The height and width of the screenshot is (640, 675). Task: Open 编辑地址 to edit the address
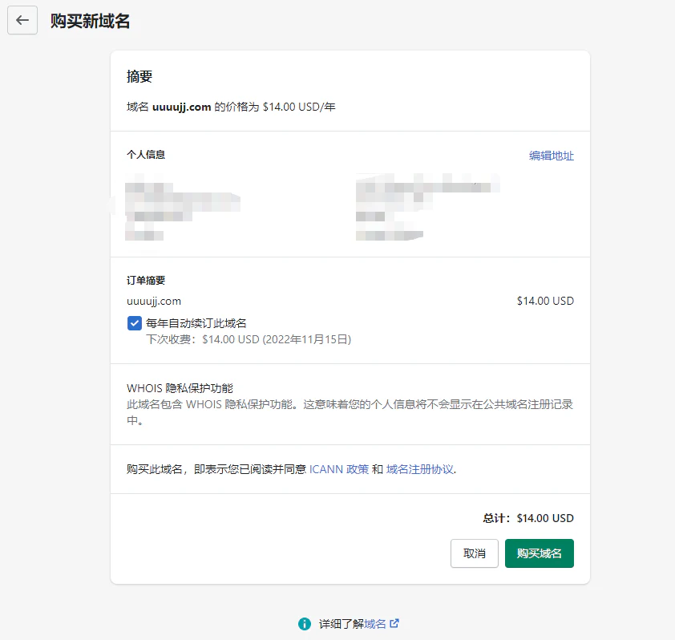552,156
